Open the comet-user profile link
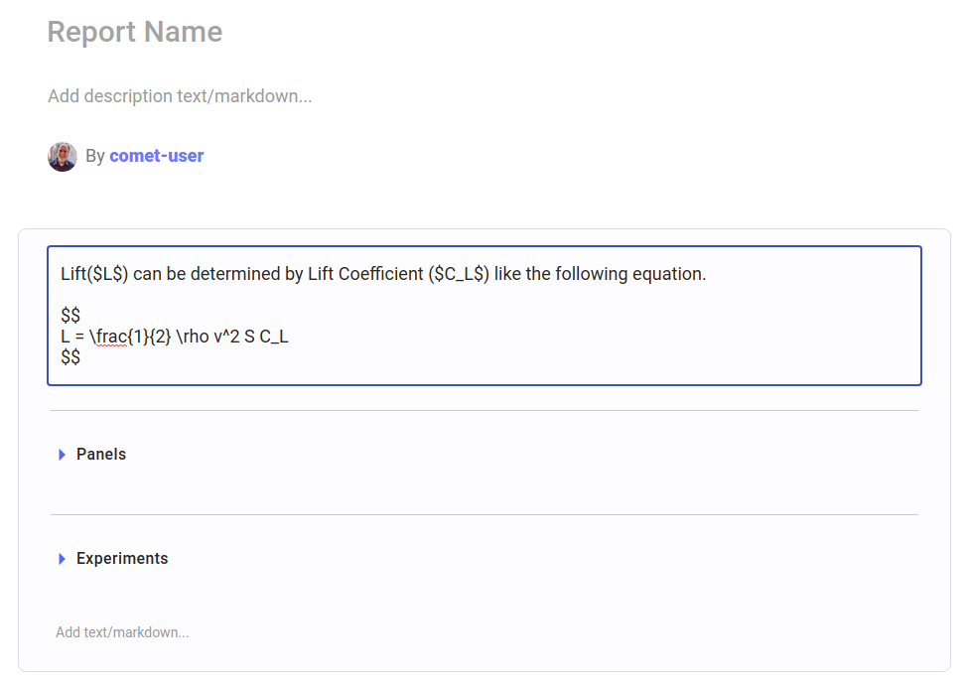 pyautogui.click(x=157, y=156)
